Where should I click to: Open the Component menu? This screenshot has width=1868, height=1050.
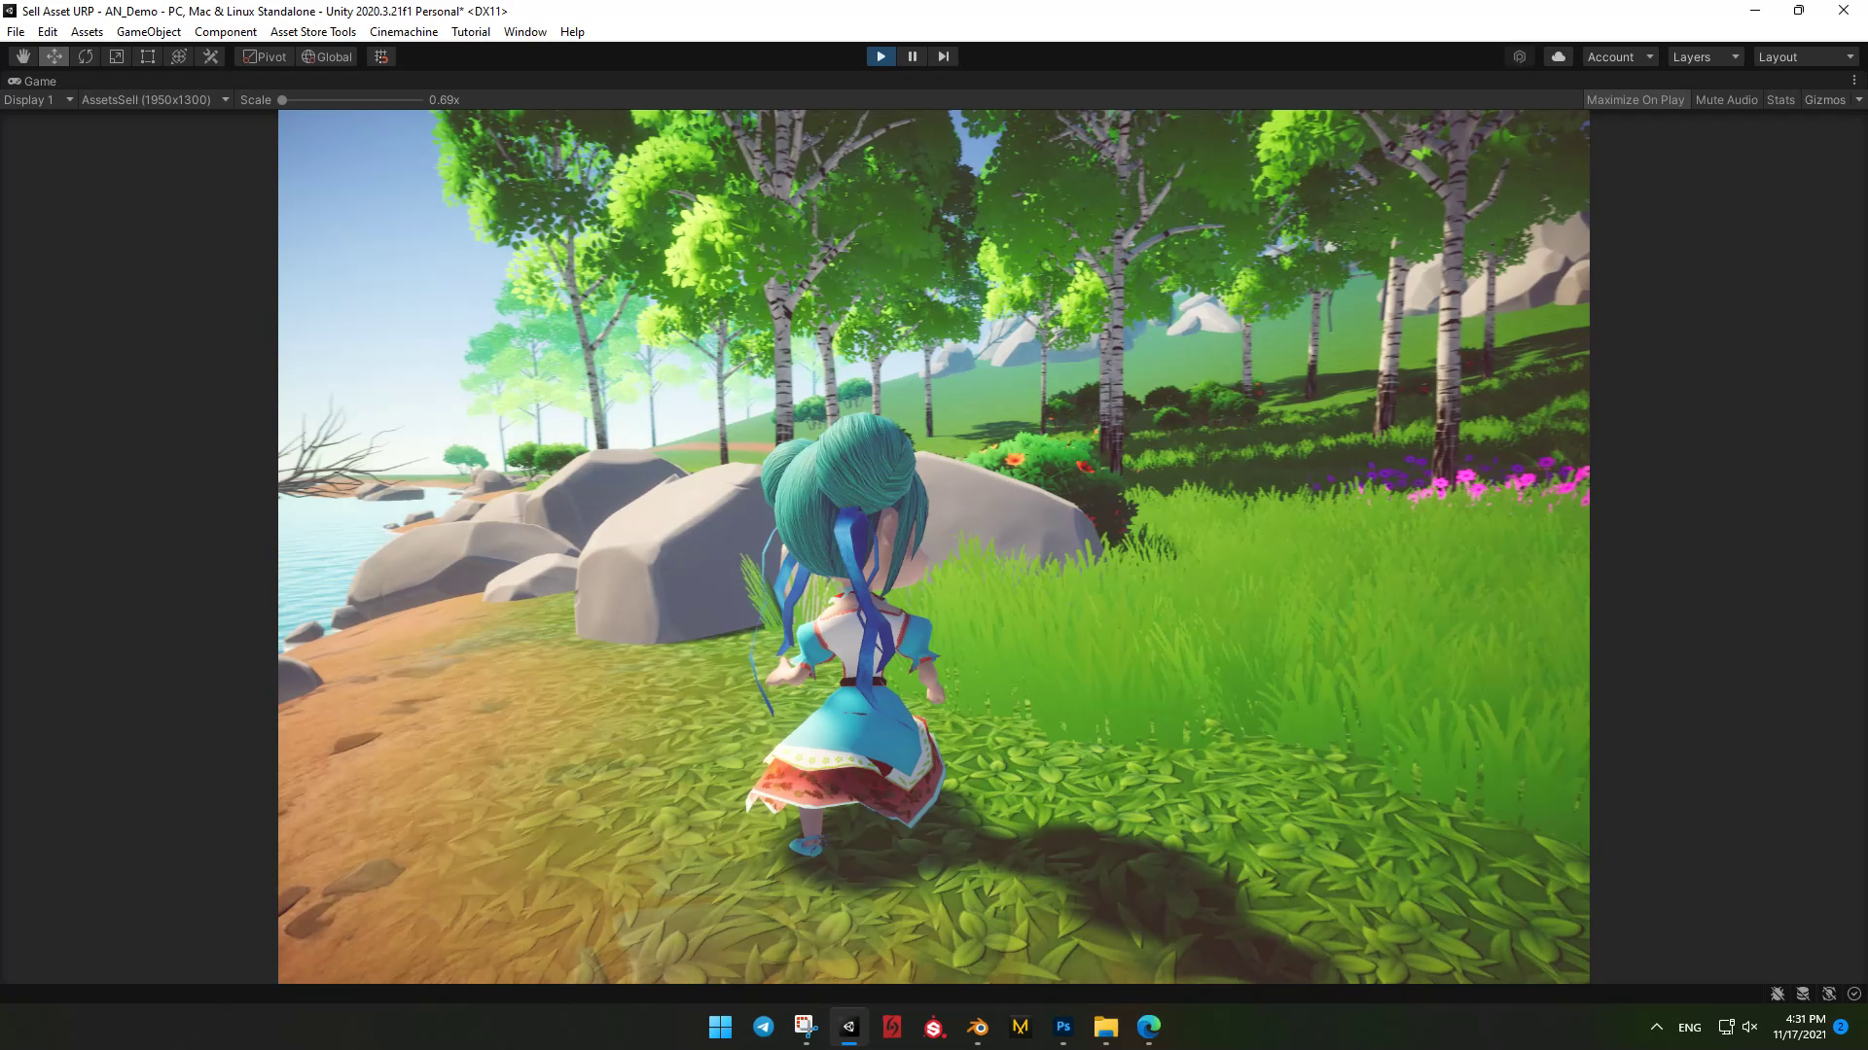click(x=226, y=31)
